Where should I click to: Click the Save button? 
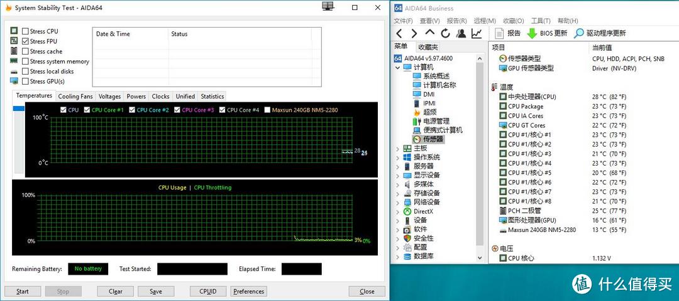pos(156,292)
